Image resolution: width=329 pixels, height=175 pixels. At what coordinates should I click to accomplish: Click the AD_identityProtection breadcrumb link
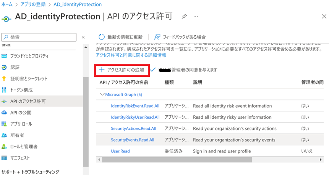[78, 5]
